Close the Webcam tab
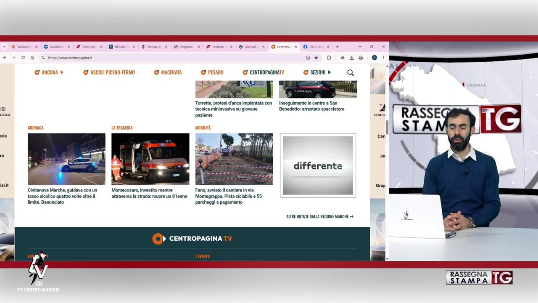The image size is (538, 303). pyautogui.click(x=36, y=47)
